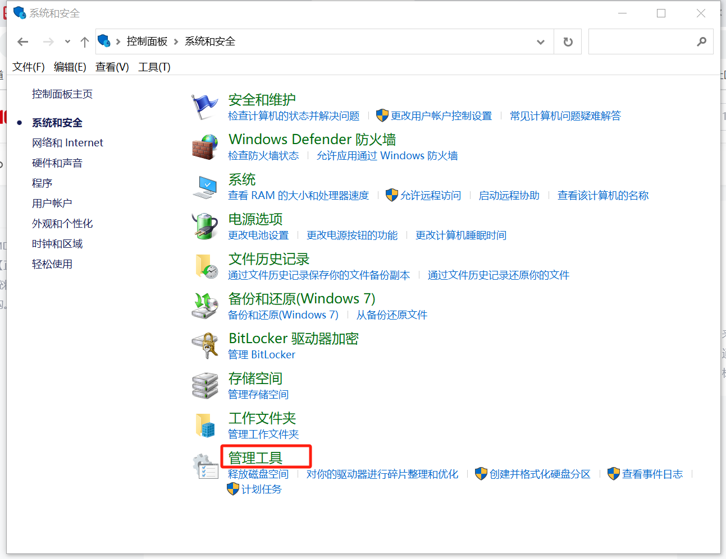Go back with the Back arrow
The height and width of the screenshot is (559, 726).
22,41
